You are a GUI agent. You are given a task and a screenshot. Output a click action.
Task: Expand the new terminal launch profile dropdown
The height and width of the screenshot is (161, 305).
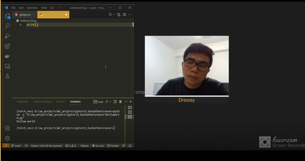tap(110, 102)
